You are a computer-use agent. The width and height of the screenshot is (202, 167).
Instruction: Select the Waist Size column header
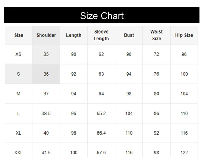point(156,35)
